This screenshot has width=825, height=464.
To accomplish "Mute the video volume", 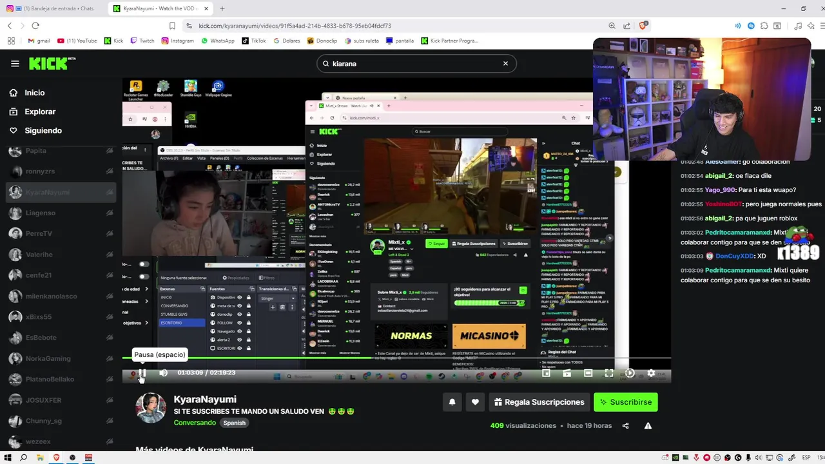I will point(163,372).
